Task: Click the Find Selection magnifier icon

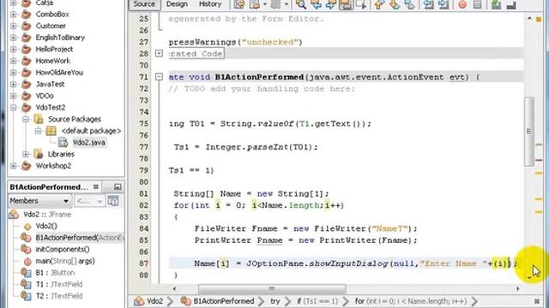Action: pyautogui.click(x=301, y=4)
